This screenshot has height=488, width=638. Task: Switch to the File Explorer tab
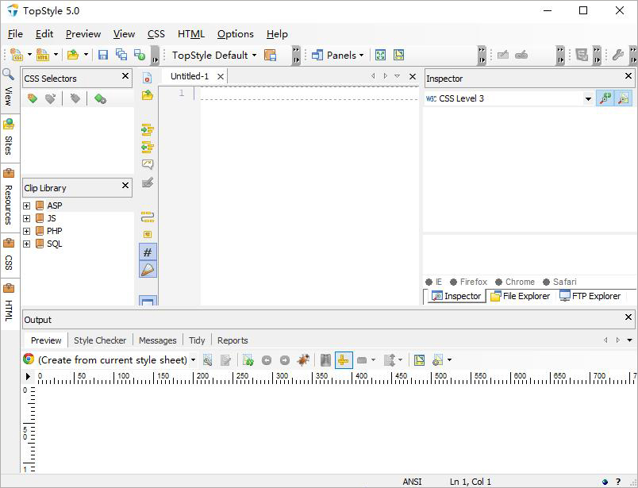pos(521,296)
